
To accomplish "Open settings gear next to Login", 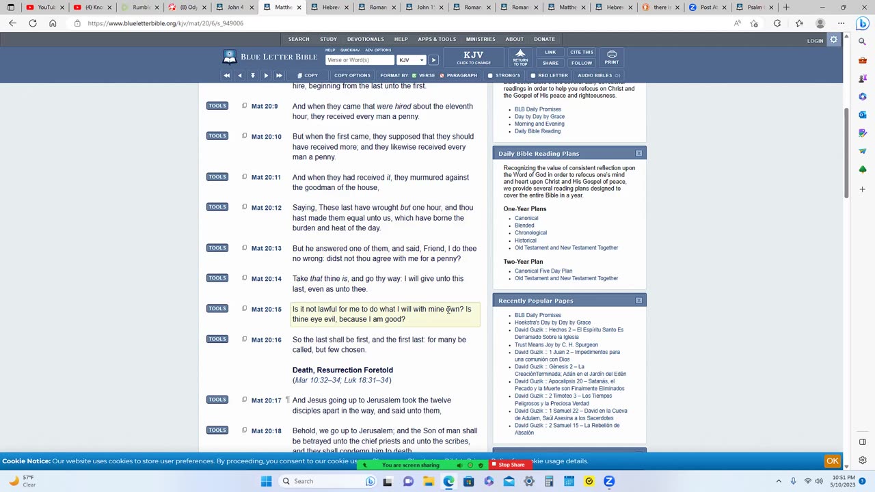I will 833,40.
